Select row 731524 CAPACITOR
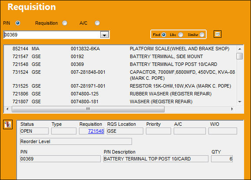Screen dimensions: 251x180 click(x=120, y=75)
